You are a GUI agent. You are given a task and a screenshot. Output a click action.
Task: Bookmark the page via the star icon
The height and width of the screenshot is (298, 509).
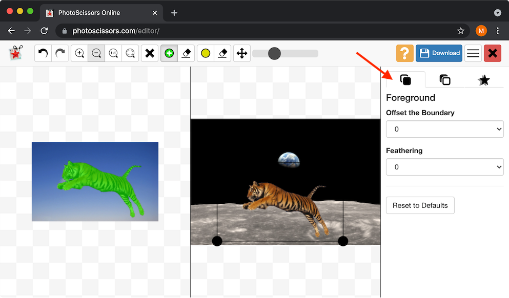[461, 31]
